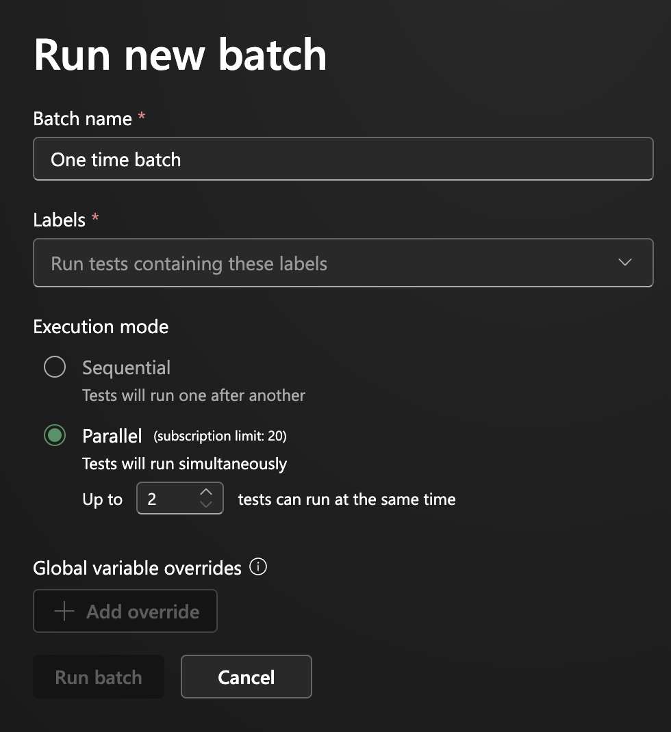Select the Sequential execution mode
Viewport: 671px width, 732px height.
coord(55,367)
